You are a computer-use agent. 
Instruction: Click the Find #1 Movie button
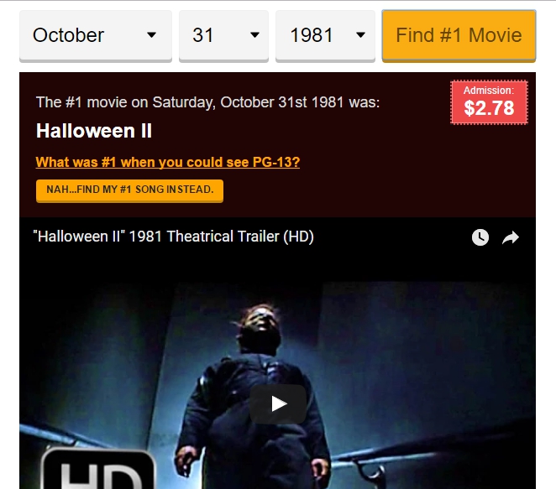click(459, 36)
